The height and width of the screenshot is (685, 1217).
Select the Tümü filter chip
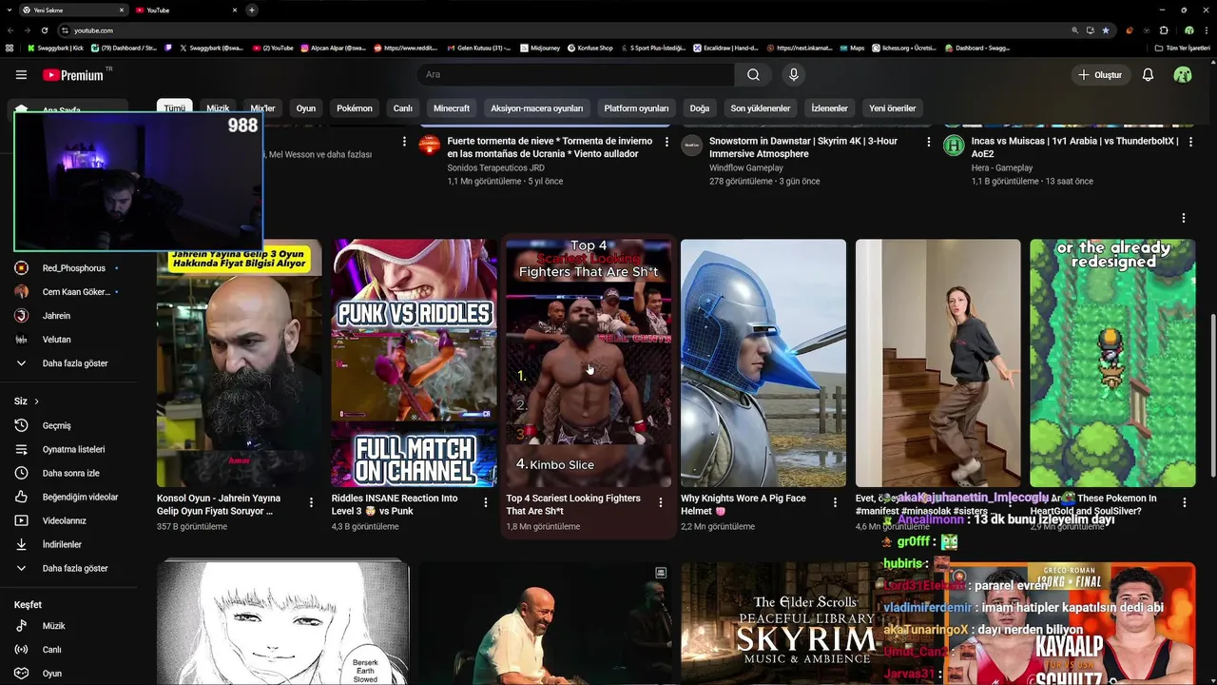174,108
